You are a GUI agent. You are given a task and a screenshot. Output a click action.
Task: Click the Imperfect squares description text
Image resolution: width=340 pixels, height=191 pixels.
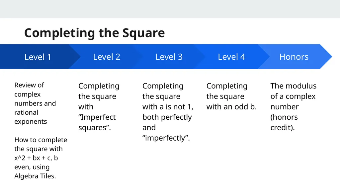tap(99, 106)
